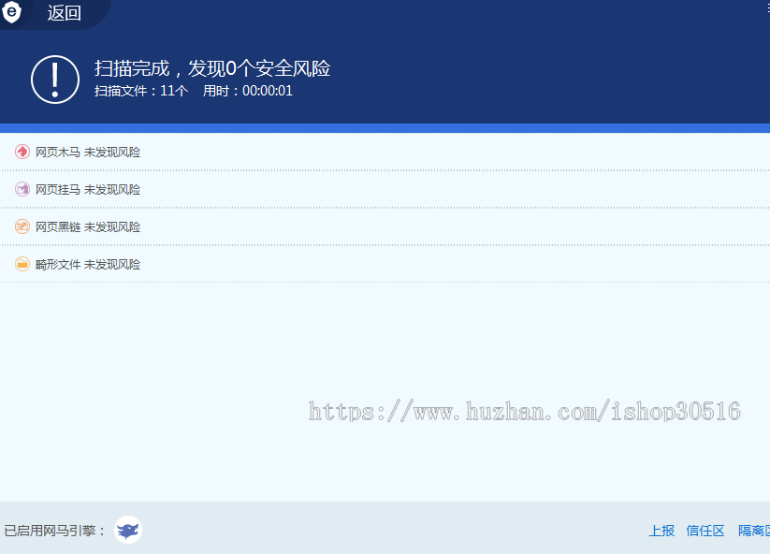Open the 信任区 trust zone link

click(705, 530)
